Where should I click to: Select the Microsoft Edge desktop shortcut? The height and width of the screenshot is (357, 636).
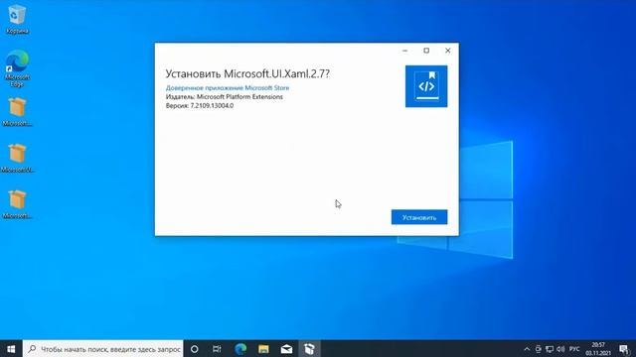(x=17, y=68)
